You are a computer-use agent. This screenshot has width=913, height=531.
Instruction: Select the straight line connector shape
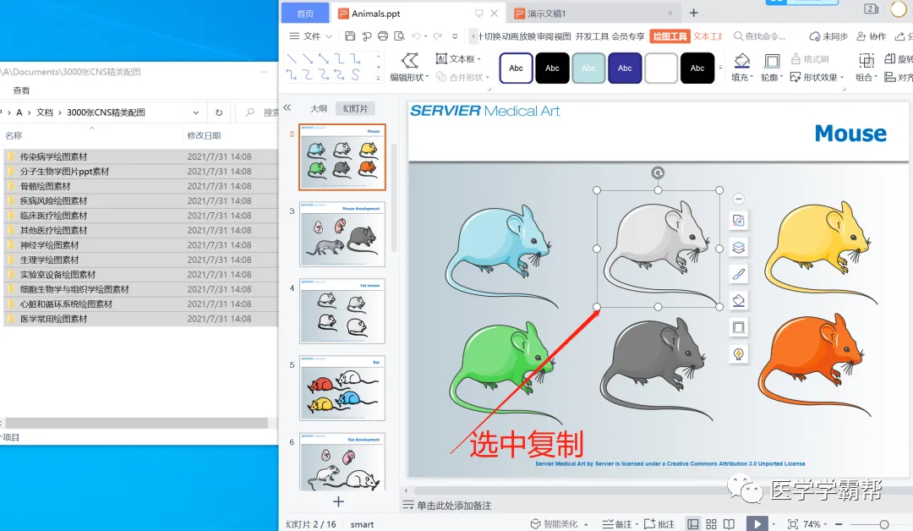(292, 59)
